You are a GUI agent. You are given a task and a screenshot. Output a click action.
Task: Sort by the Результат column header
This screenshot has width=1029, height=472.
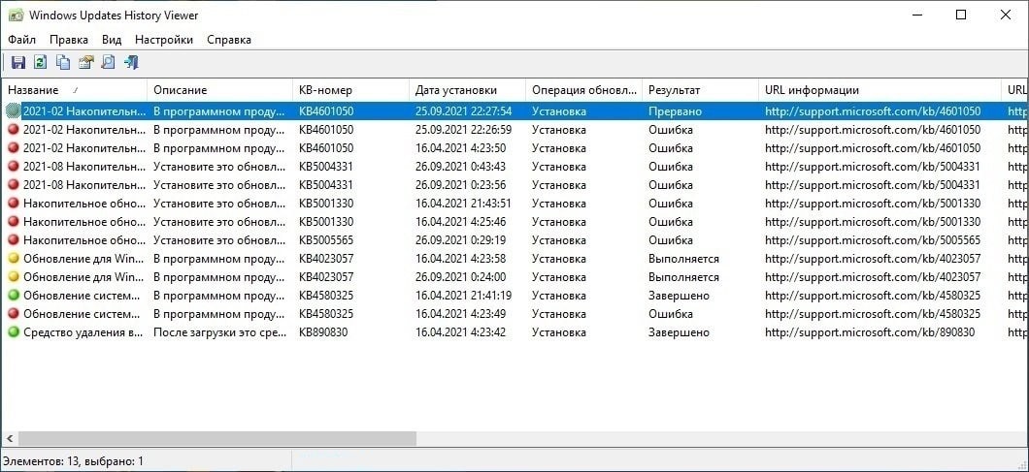700,90
